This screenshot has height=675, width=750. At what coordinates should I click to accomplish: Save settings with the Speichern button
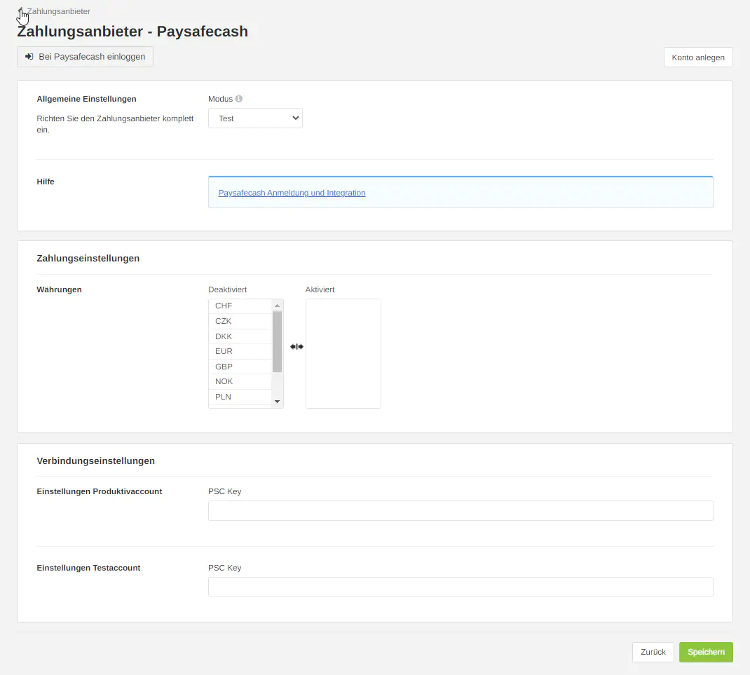click(x=705, y=652)
